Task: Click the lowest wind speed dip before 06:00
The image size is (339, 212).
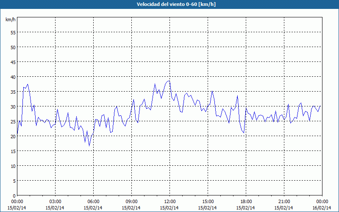Action: [x=89, y=146]
